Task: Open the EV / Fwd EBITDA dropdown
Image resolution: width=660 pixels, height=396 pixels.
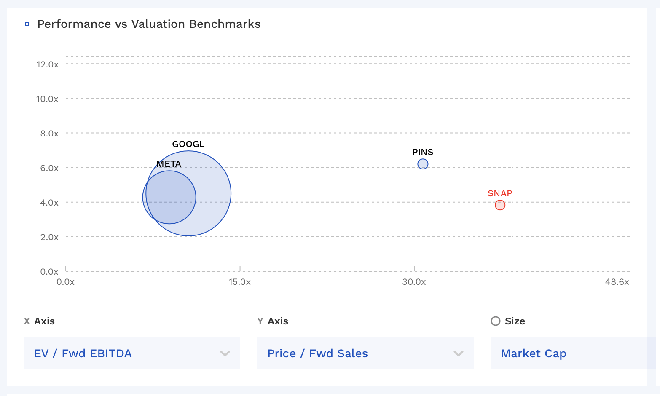Action: (131, 353)
